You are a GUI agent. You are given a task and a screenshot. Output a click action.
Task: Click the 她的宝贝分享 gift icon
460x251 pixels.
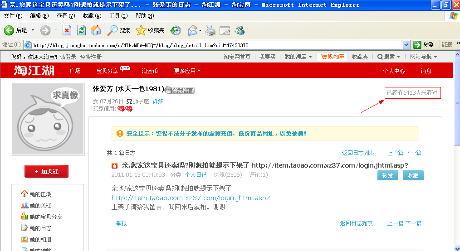pos(24,217)
